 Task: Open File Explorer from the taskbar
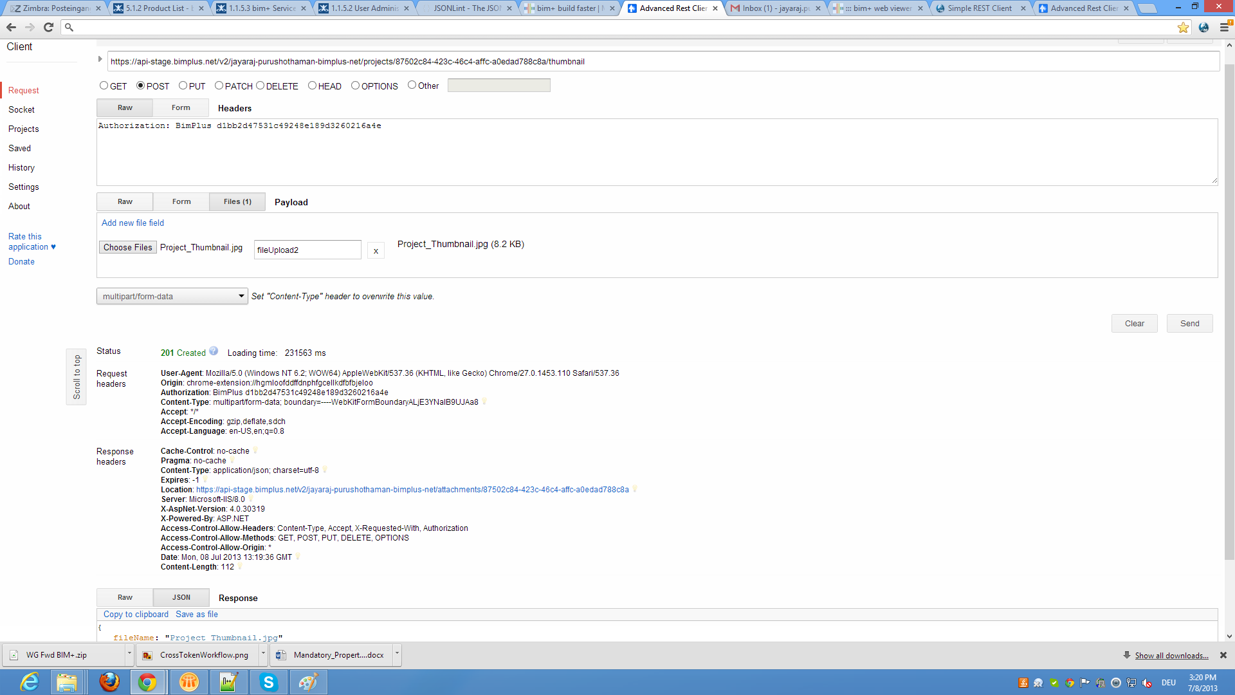pyautogui.click(x=66, y=682)
